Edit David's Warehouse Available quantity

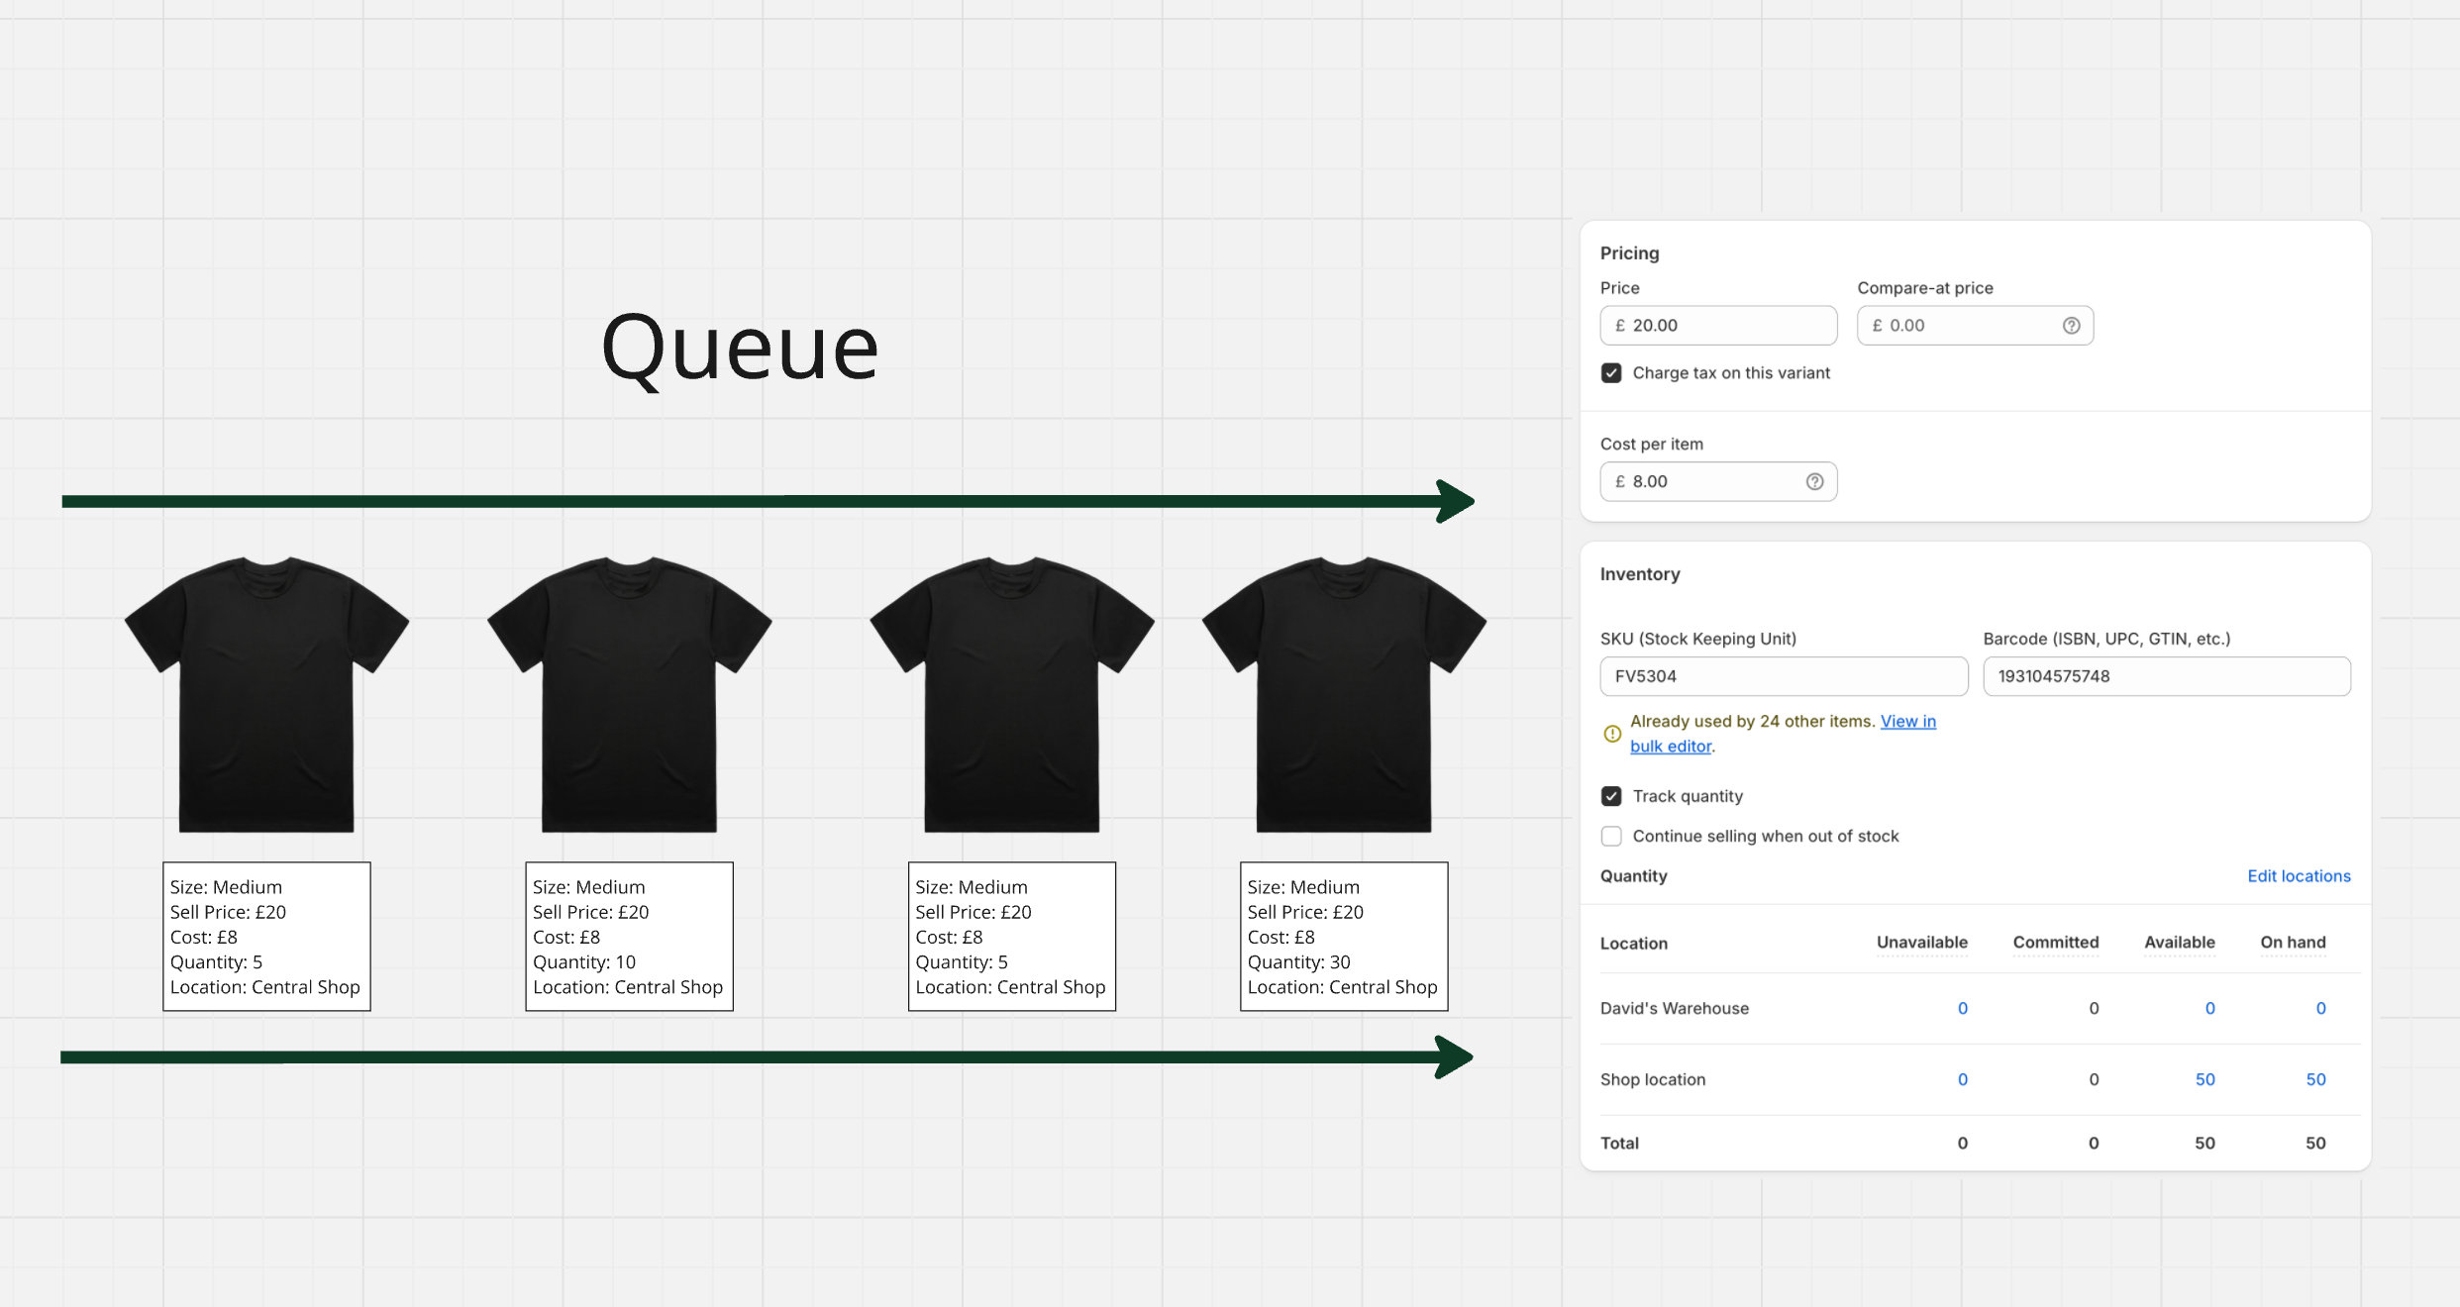pos(2209,1008)
